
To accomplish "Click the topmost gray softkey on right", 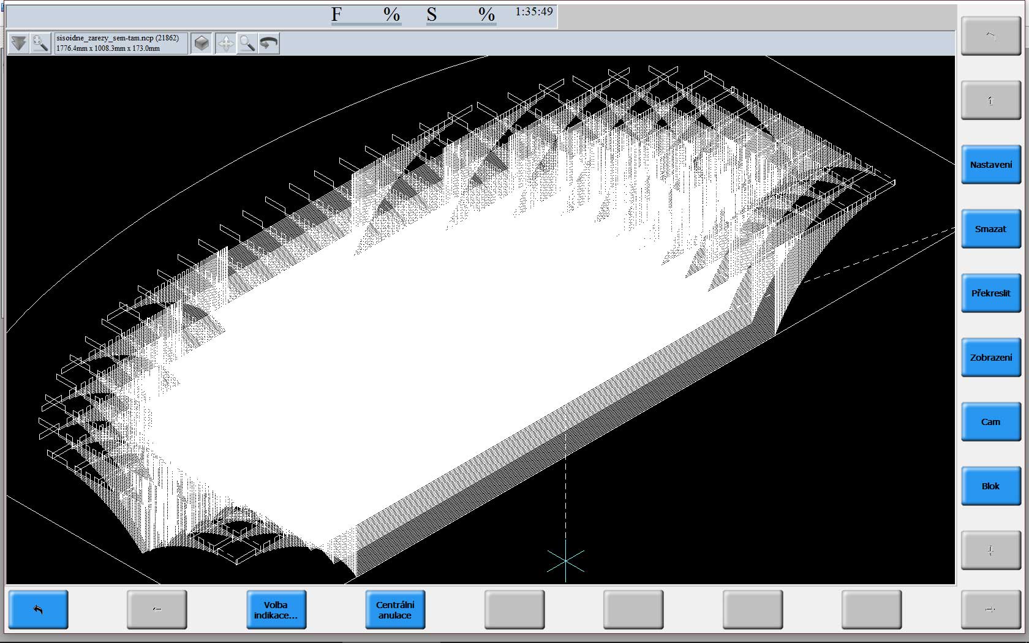I will click(x=990, y=36).
